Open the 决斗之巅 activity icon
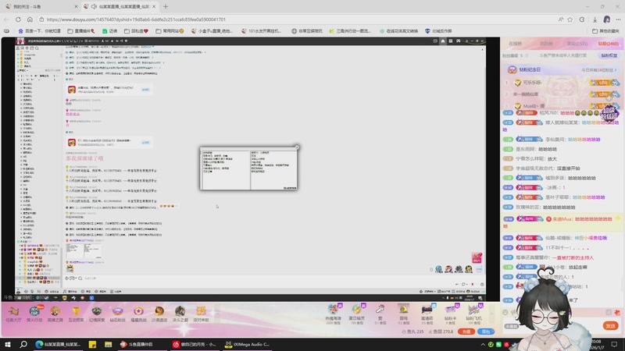This screenshot has height=351, width=625. tap(180, 314)
